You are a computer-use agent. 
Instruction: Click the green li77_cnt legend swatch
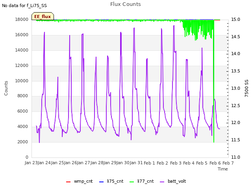(132, 182)
